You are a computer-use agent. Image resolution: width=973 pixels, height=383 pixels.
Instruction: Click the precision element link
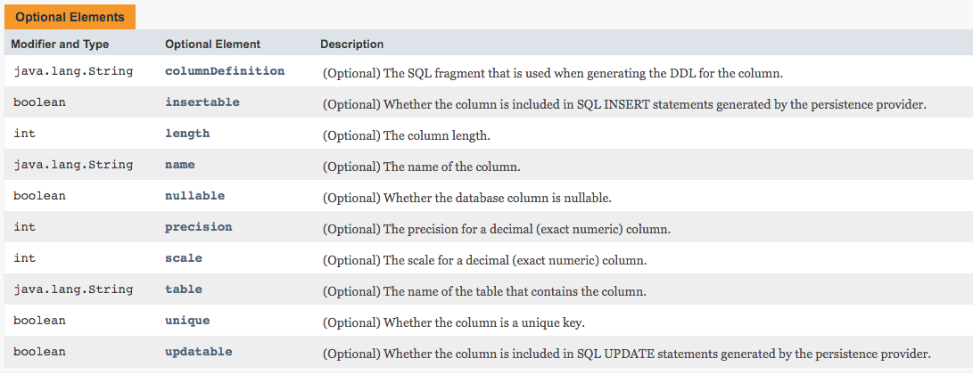coord(198,227)
